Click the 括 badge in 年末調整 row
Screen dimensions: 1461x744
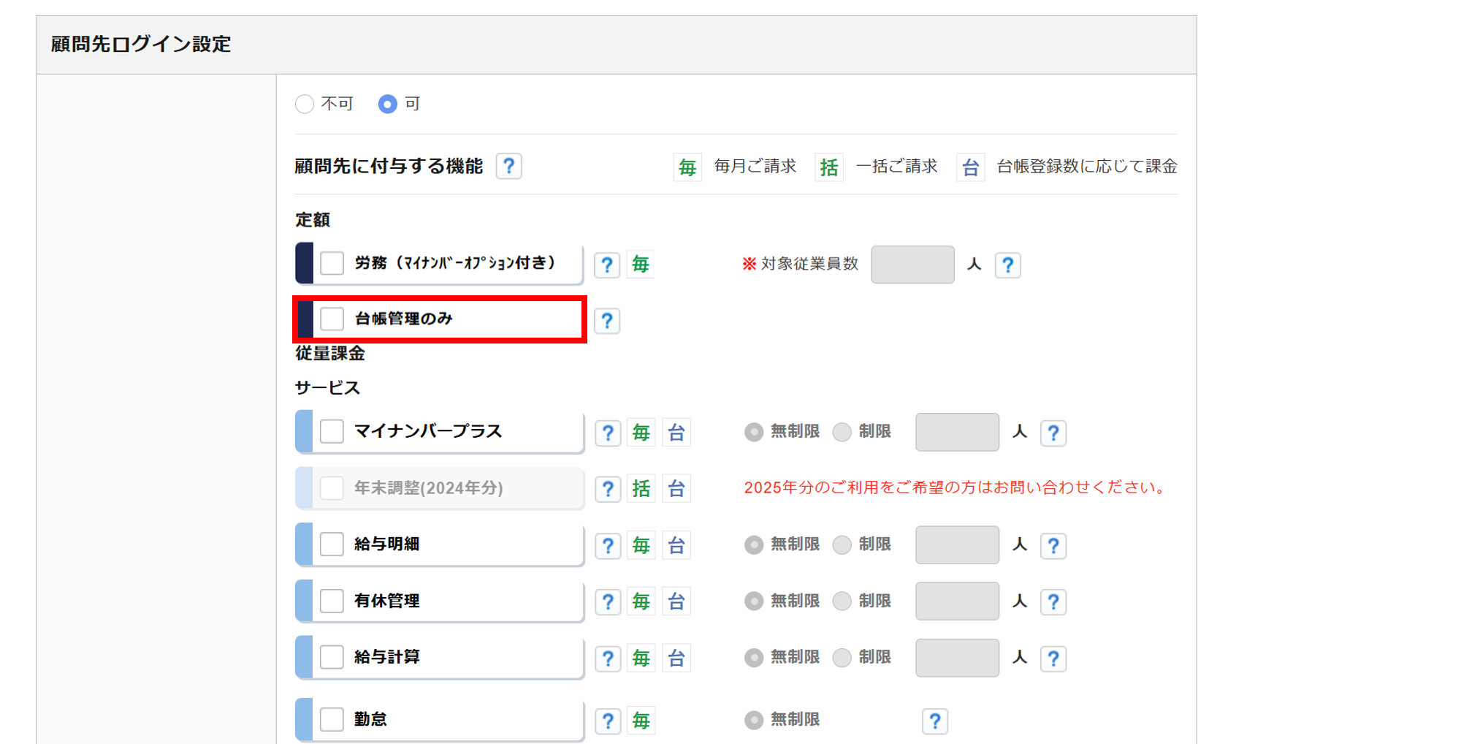coord(641,489)
